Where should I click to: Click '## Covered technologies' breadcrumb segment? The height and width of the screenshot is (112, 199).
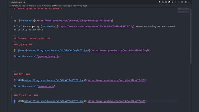(63, 6)
